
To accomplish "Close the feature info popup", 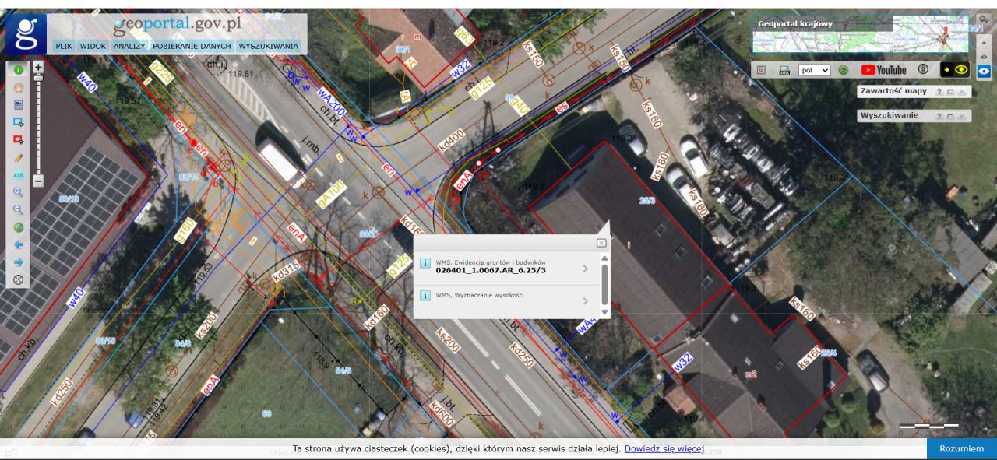I will (601, 243).
